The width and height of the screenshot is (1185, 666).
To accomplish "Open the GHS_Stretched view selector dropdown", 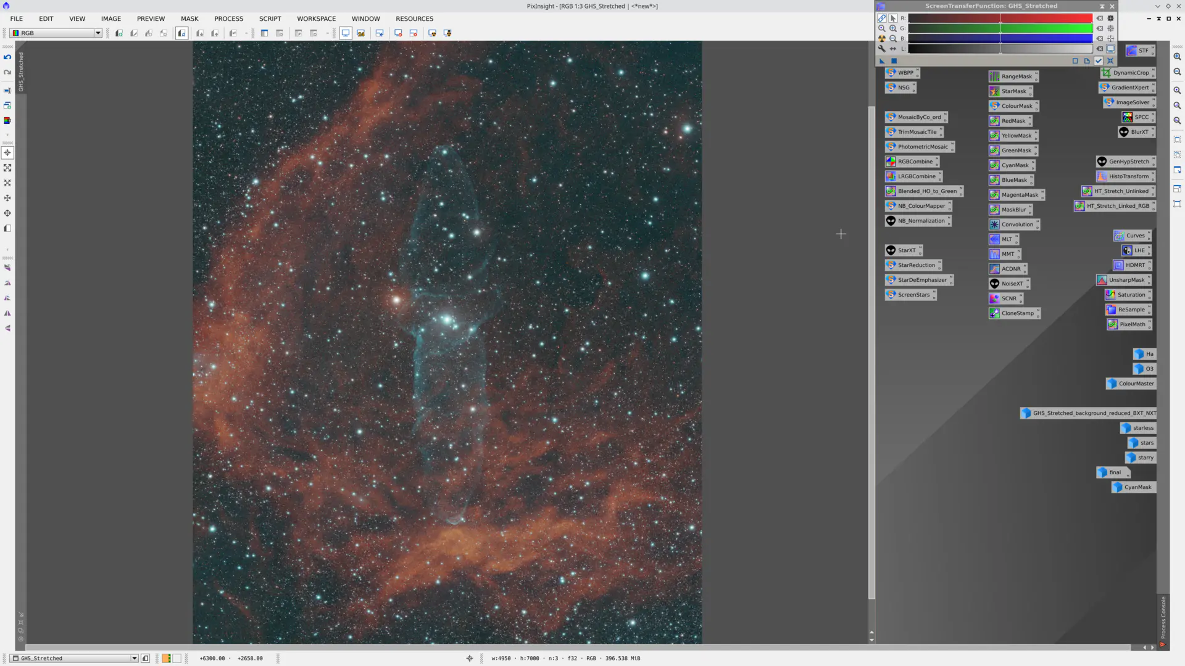I will (134, 658).
